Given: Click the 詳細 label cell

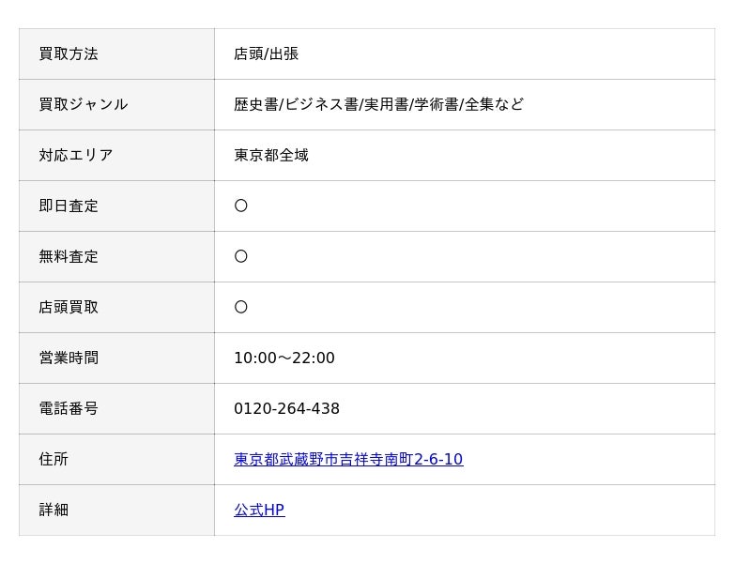Looking at the screenshot, I should (x=116, y=510).
